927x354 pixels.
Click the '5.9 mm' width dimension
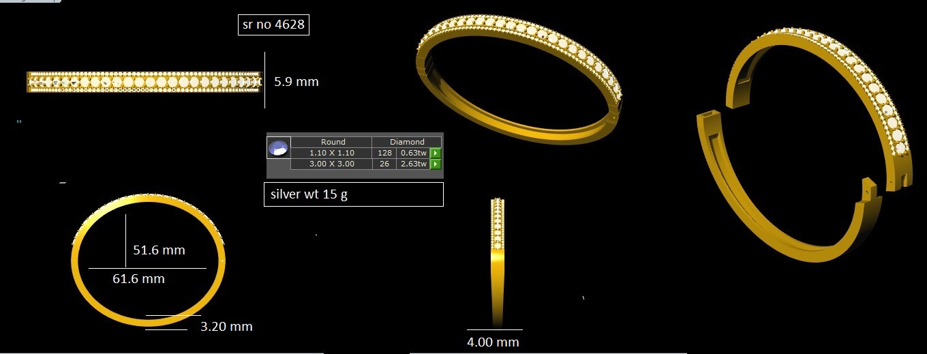(x=297, y=82)
